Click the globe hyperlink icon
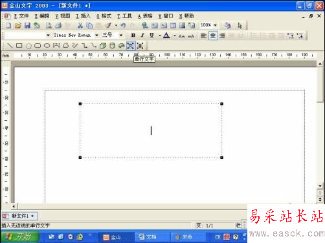Viewport: 325px width, 243px height. (x=145, y=25)
